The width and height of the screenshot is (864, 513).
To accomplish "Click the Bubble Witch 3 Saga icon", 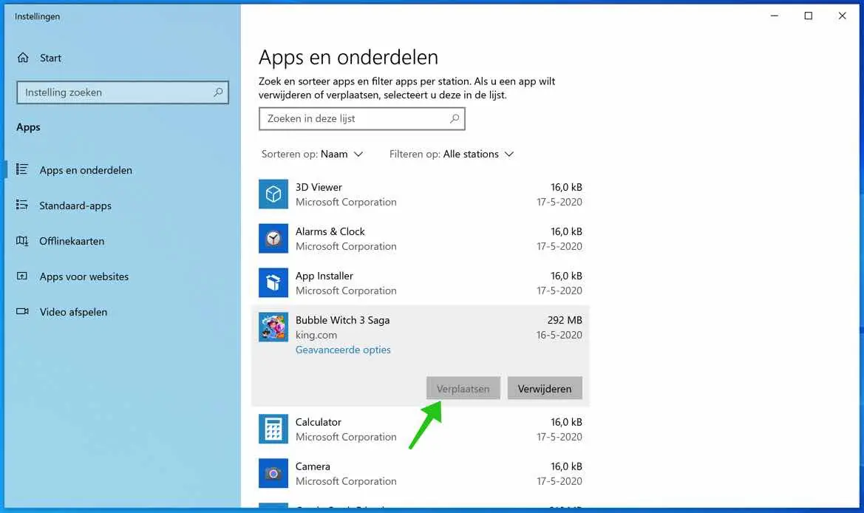I will (273, 327).
